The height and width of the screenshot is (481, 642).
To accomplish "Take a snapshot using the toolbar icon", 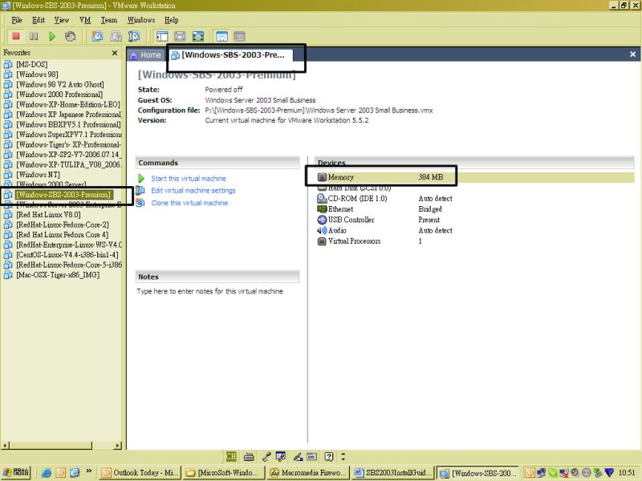I will tap(97, 36).
